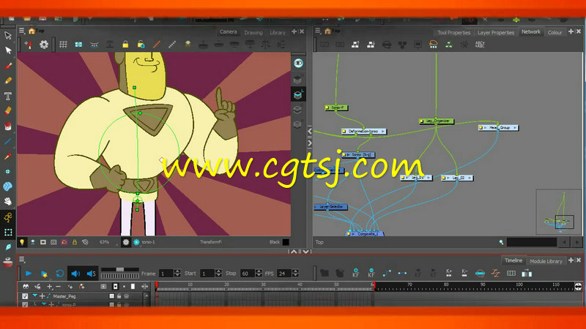Toggle loop playback button

60,273
